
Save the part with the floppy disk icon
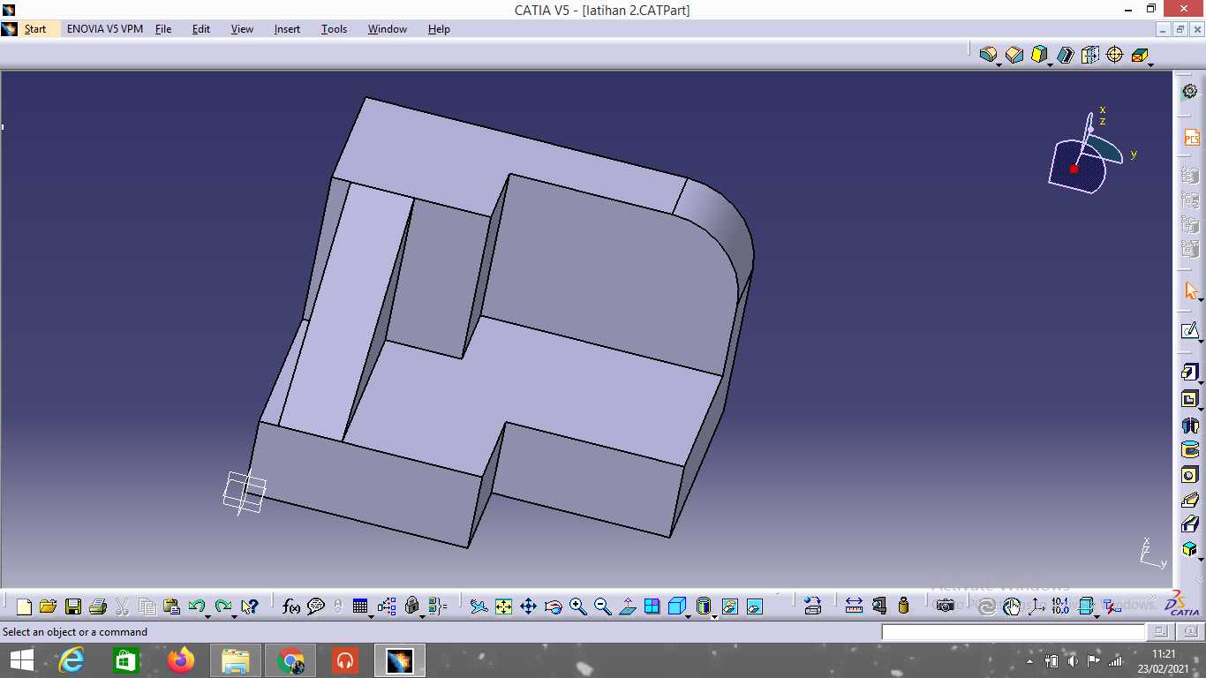pos(73,606)
